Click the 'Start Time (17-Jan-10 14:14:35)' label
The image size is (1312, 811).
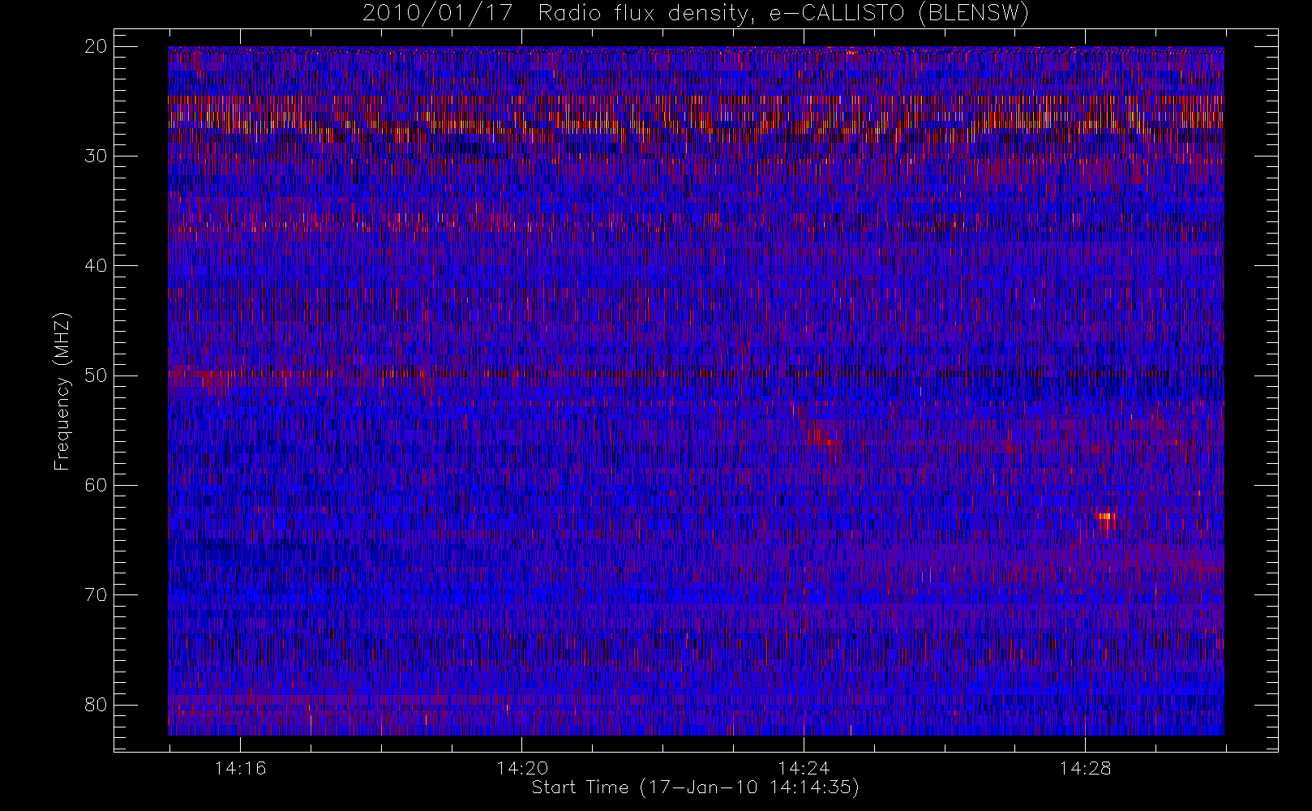coord(696,787)
